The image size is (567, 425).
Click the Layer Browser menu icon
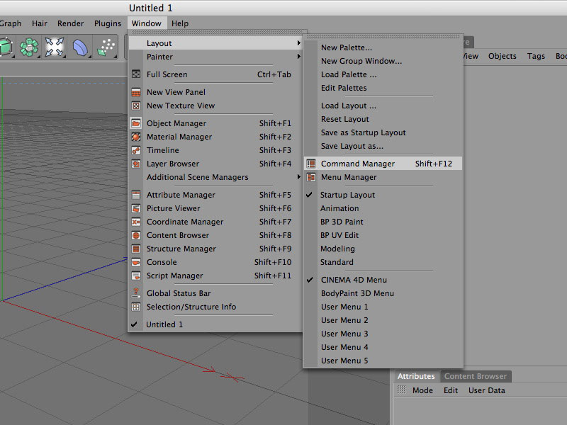(x=136, y=164)
